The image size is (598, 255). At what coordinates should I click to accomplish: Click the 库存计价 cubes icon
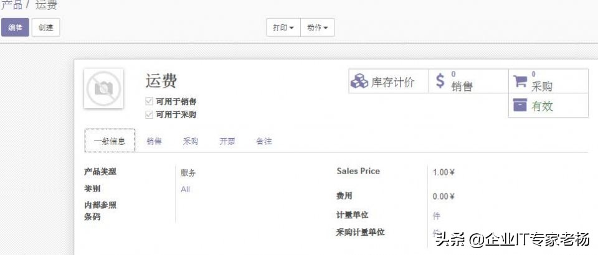(x=359, y=81)
